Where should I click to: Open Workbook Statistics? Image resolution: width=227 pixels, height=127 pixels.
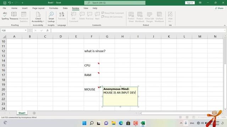tap(24, 17)
